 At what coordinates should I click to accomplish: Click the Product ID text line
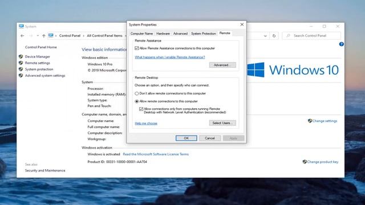pyautogui.click(x=117, y=162)
